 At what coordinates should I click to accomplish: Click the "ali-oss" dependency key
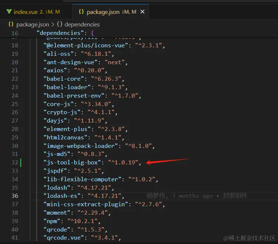tap(58, 54)
